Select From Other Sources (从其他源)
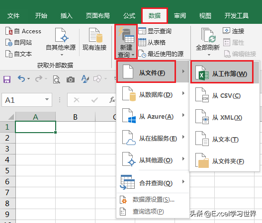 pos(153,160)
